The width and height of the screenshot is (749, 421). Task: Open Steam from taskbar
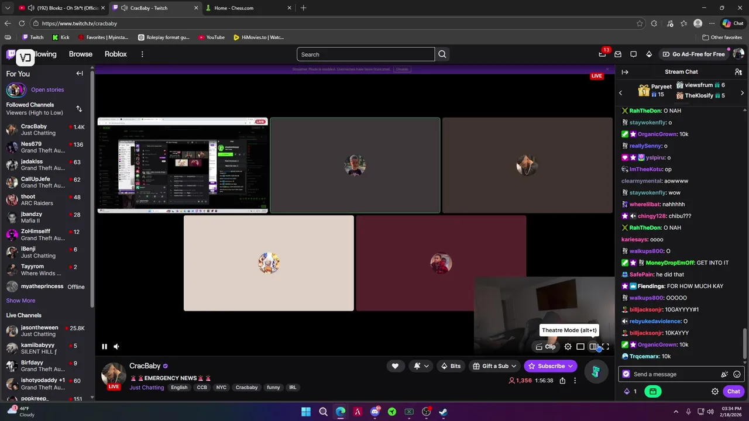pyautogui.click(x=444, y=412)
